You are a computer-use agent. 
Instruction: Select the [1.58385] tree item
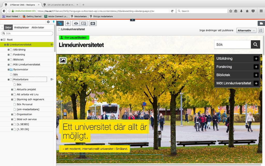tap(23, 124)
